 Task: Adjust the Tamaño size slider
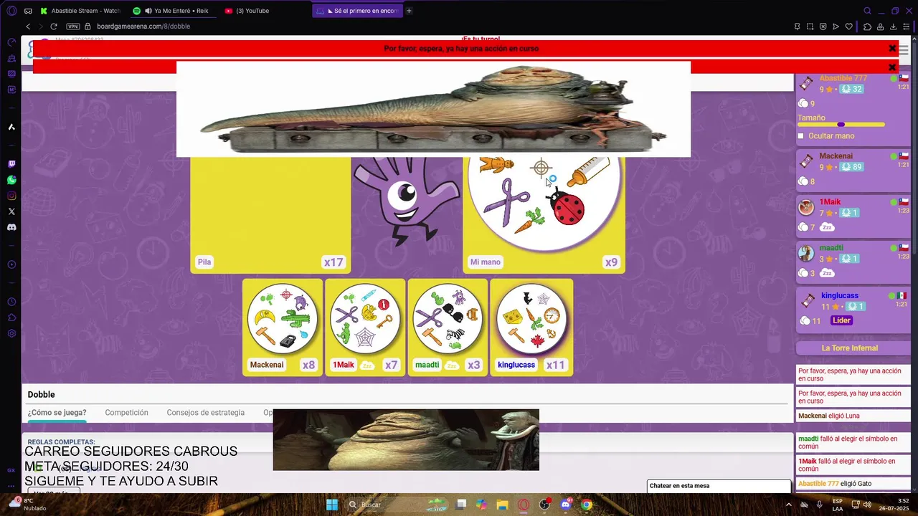(x=841, y=125)
